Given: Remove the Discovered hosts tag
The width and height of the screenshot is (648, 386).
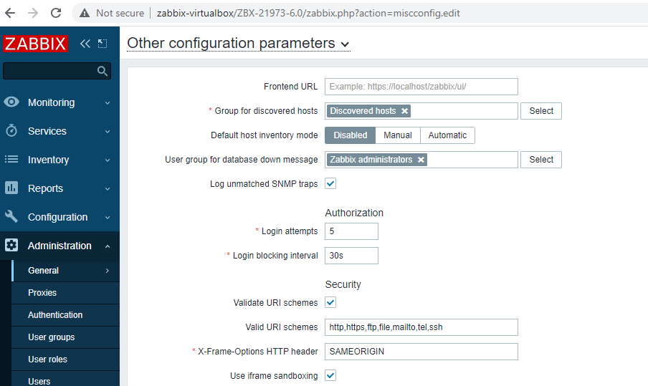Looking at the screenshot, I should [x=404, y=111].
